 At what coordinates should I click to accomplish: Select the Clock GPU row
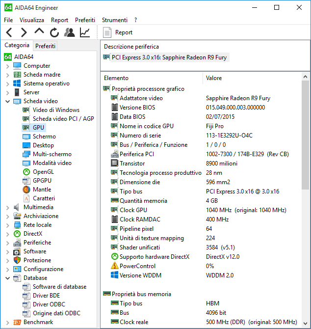(201, 210)
